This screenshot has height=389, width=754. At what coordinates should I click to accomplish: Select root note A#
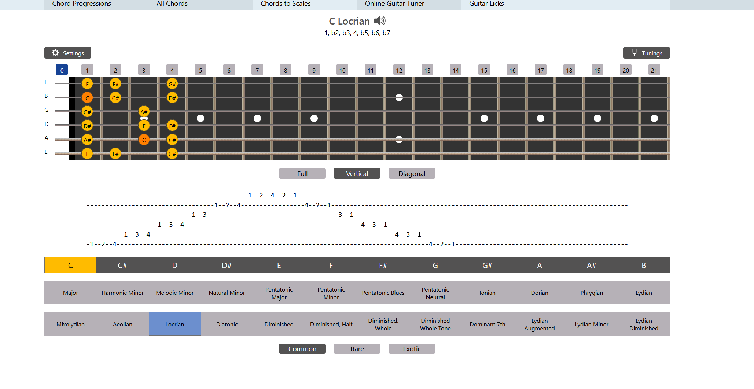click(592, 265)
